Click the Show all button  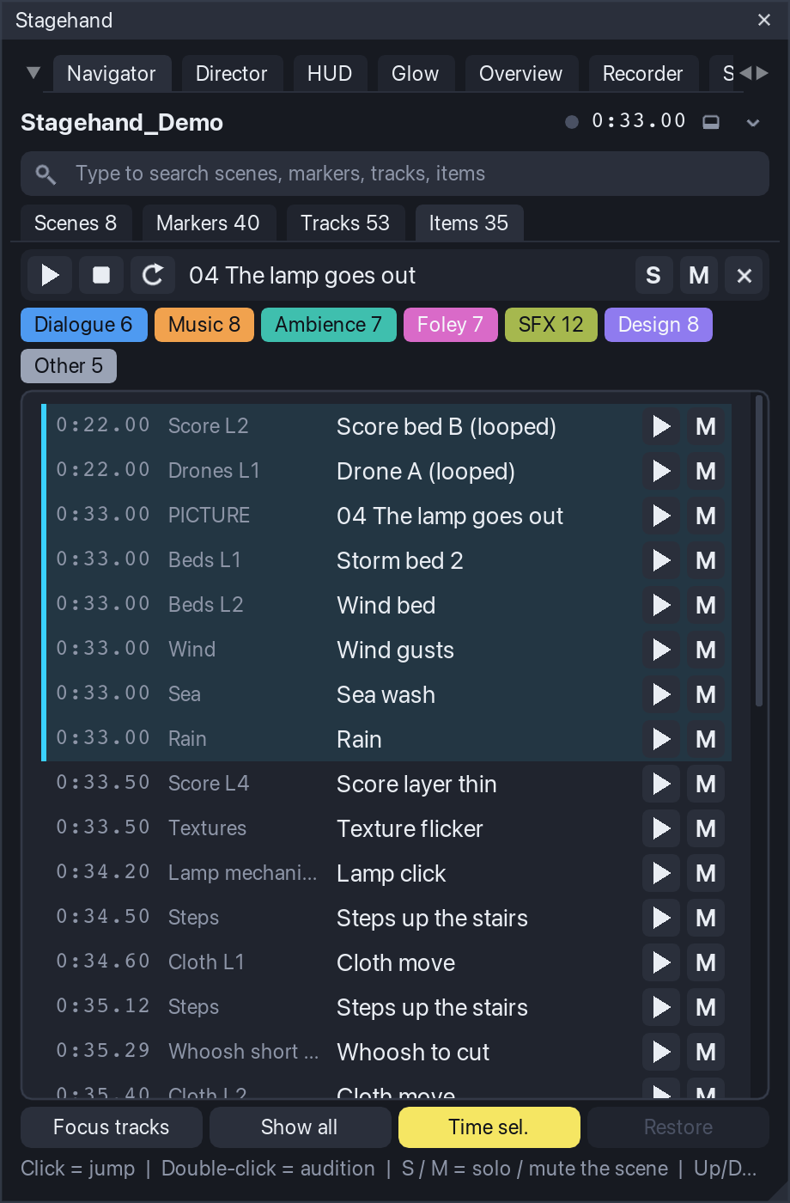[x=300, y=1127]
